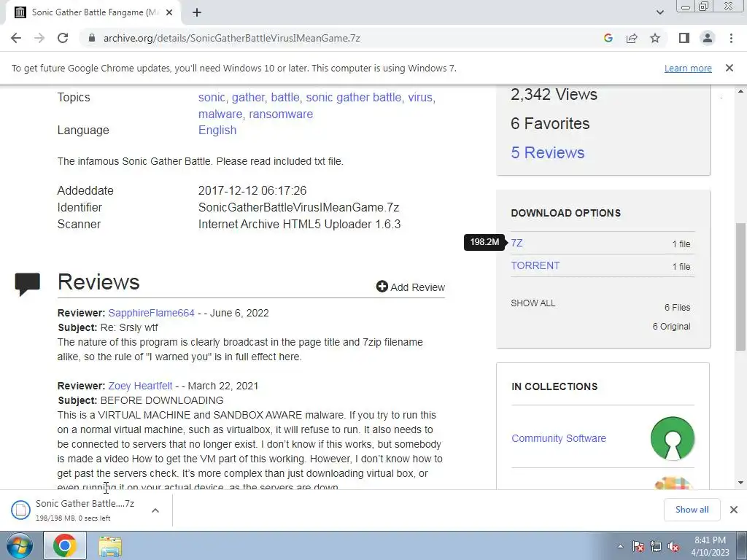Image resolution: width=747 pixels, height=560 pixels.
Task: Click the page scrollbar up arrow
Action: pyautogui.click(x=741, y=91)
